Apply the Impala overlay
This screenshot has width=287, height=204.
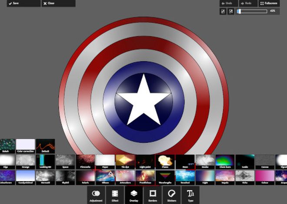pos(225,178)
